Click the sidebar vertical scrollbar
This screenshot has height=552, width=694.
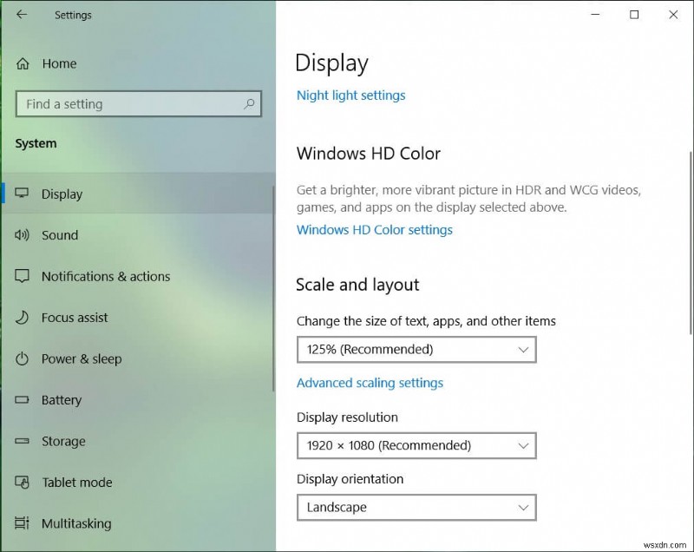point(273,288)
